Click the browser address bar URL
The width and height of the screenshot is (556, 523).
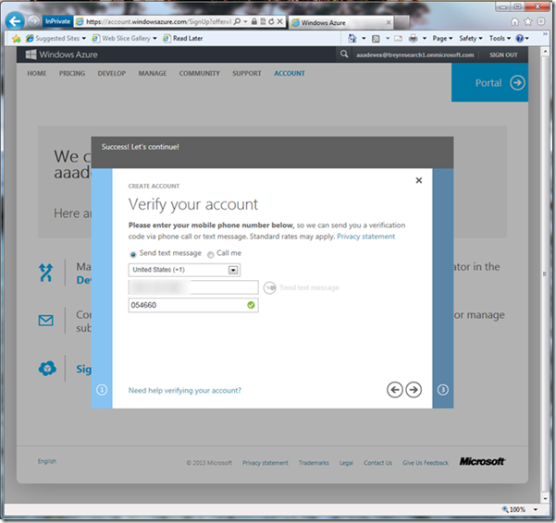(x=158, y=21)
